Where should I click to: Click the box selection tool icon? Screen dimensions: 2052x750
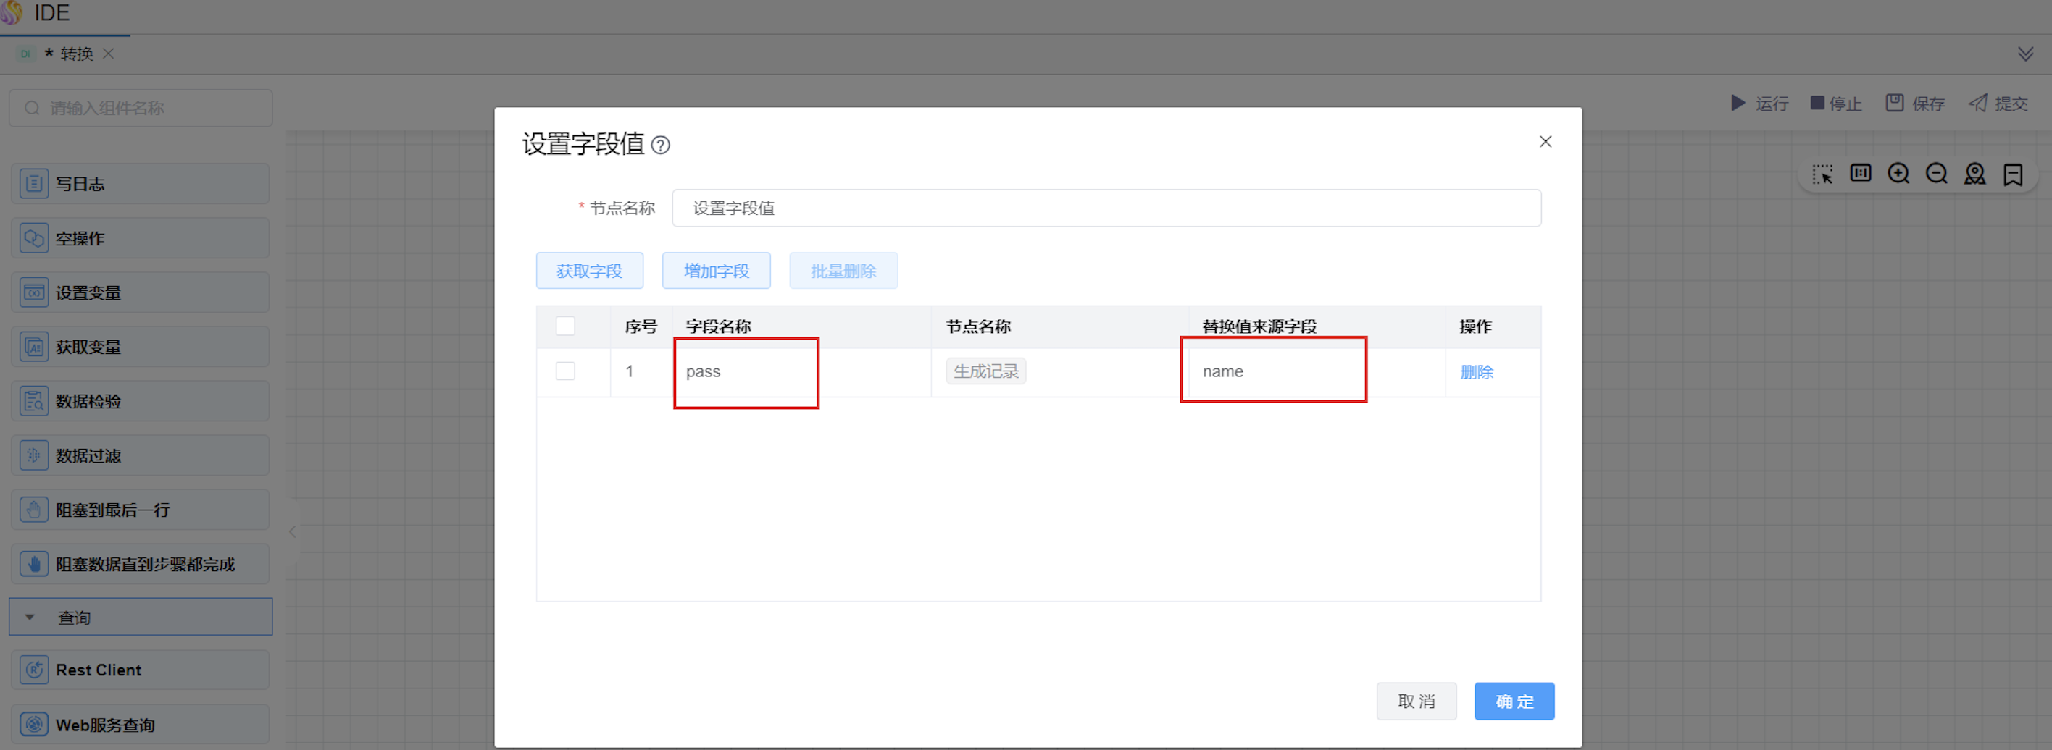coord(1822,174)
